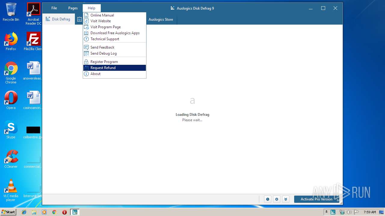Viewport: 385px width, 216px height.
Task: Choose Send Feedback option
Action: pyautogui.click(x=114, y=47)
